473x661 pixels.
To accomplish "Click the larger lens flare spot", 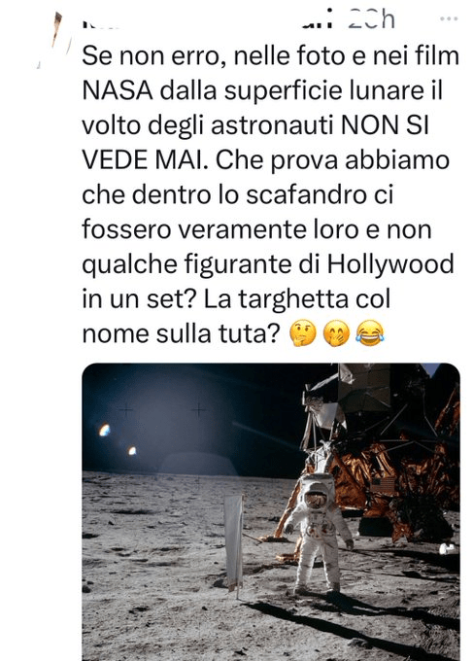I will 104,430.
